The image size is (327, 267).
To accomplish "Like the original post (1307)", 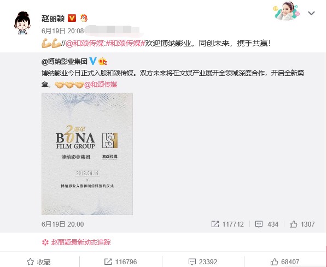I will point(302,224).
